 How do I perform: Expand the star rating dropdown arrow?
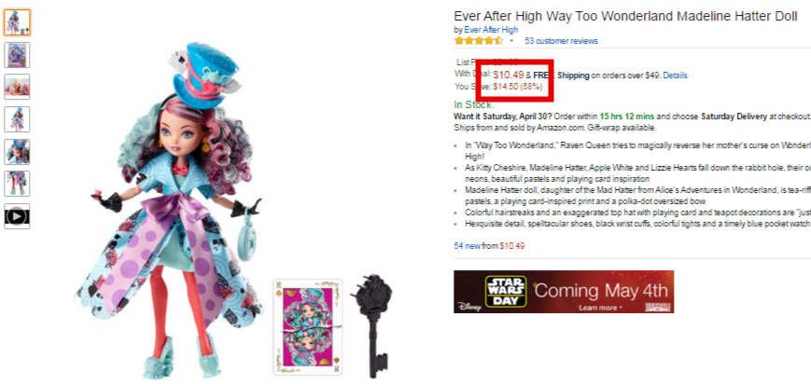click(x=511, y=41)
